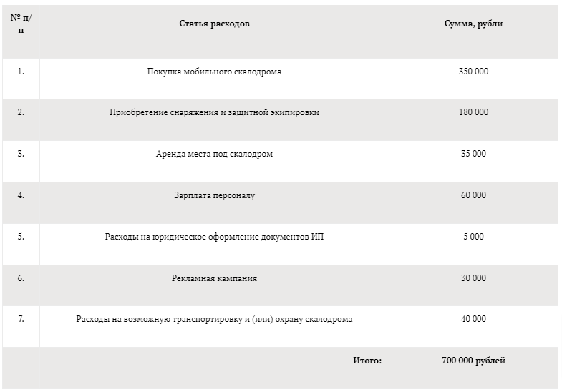Click 'Приобретение снаряжения и защитной экипировки' text
This screenshot has height=392, width=562.
point(214,112)
